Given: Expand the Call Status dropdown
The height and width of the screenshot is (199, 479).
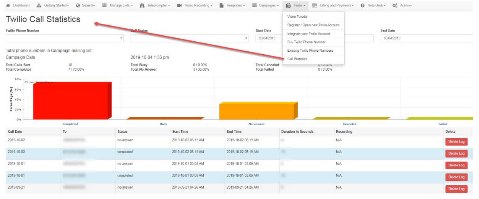Looking at the screenshot, I should point(189,38).
